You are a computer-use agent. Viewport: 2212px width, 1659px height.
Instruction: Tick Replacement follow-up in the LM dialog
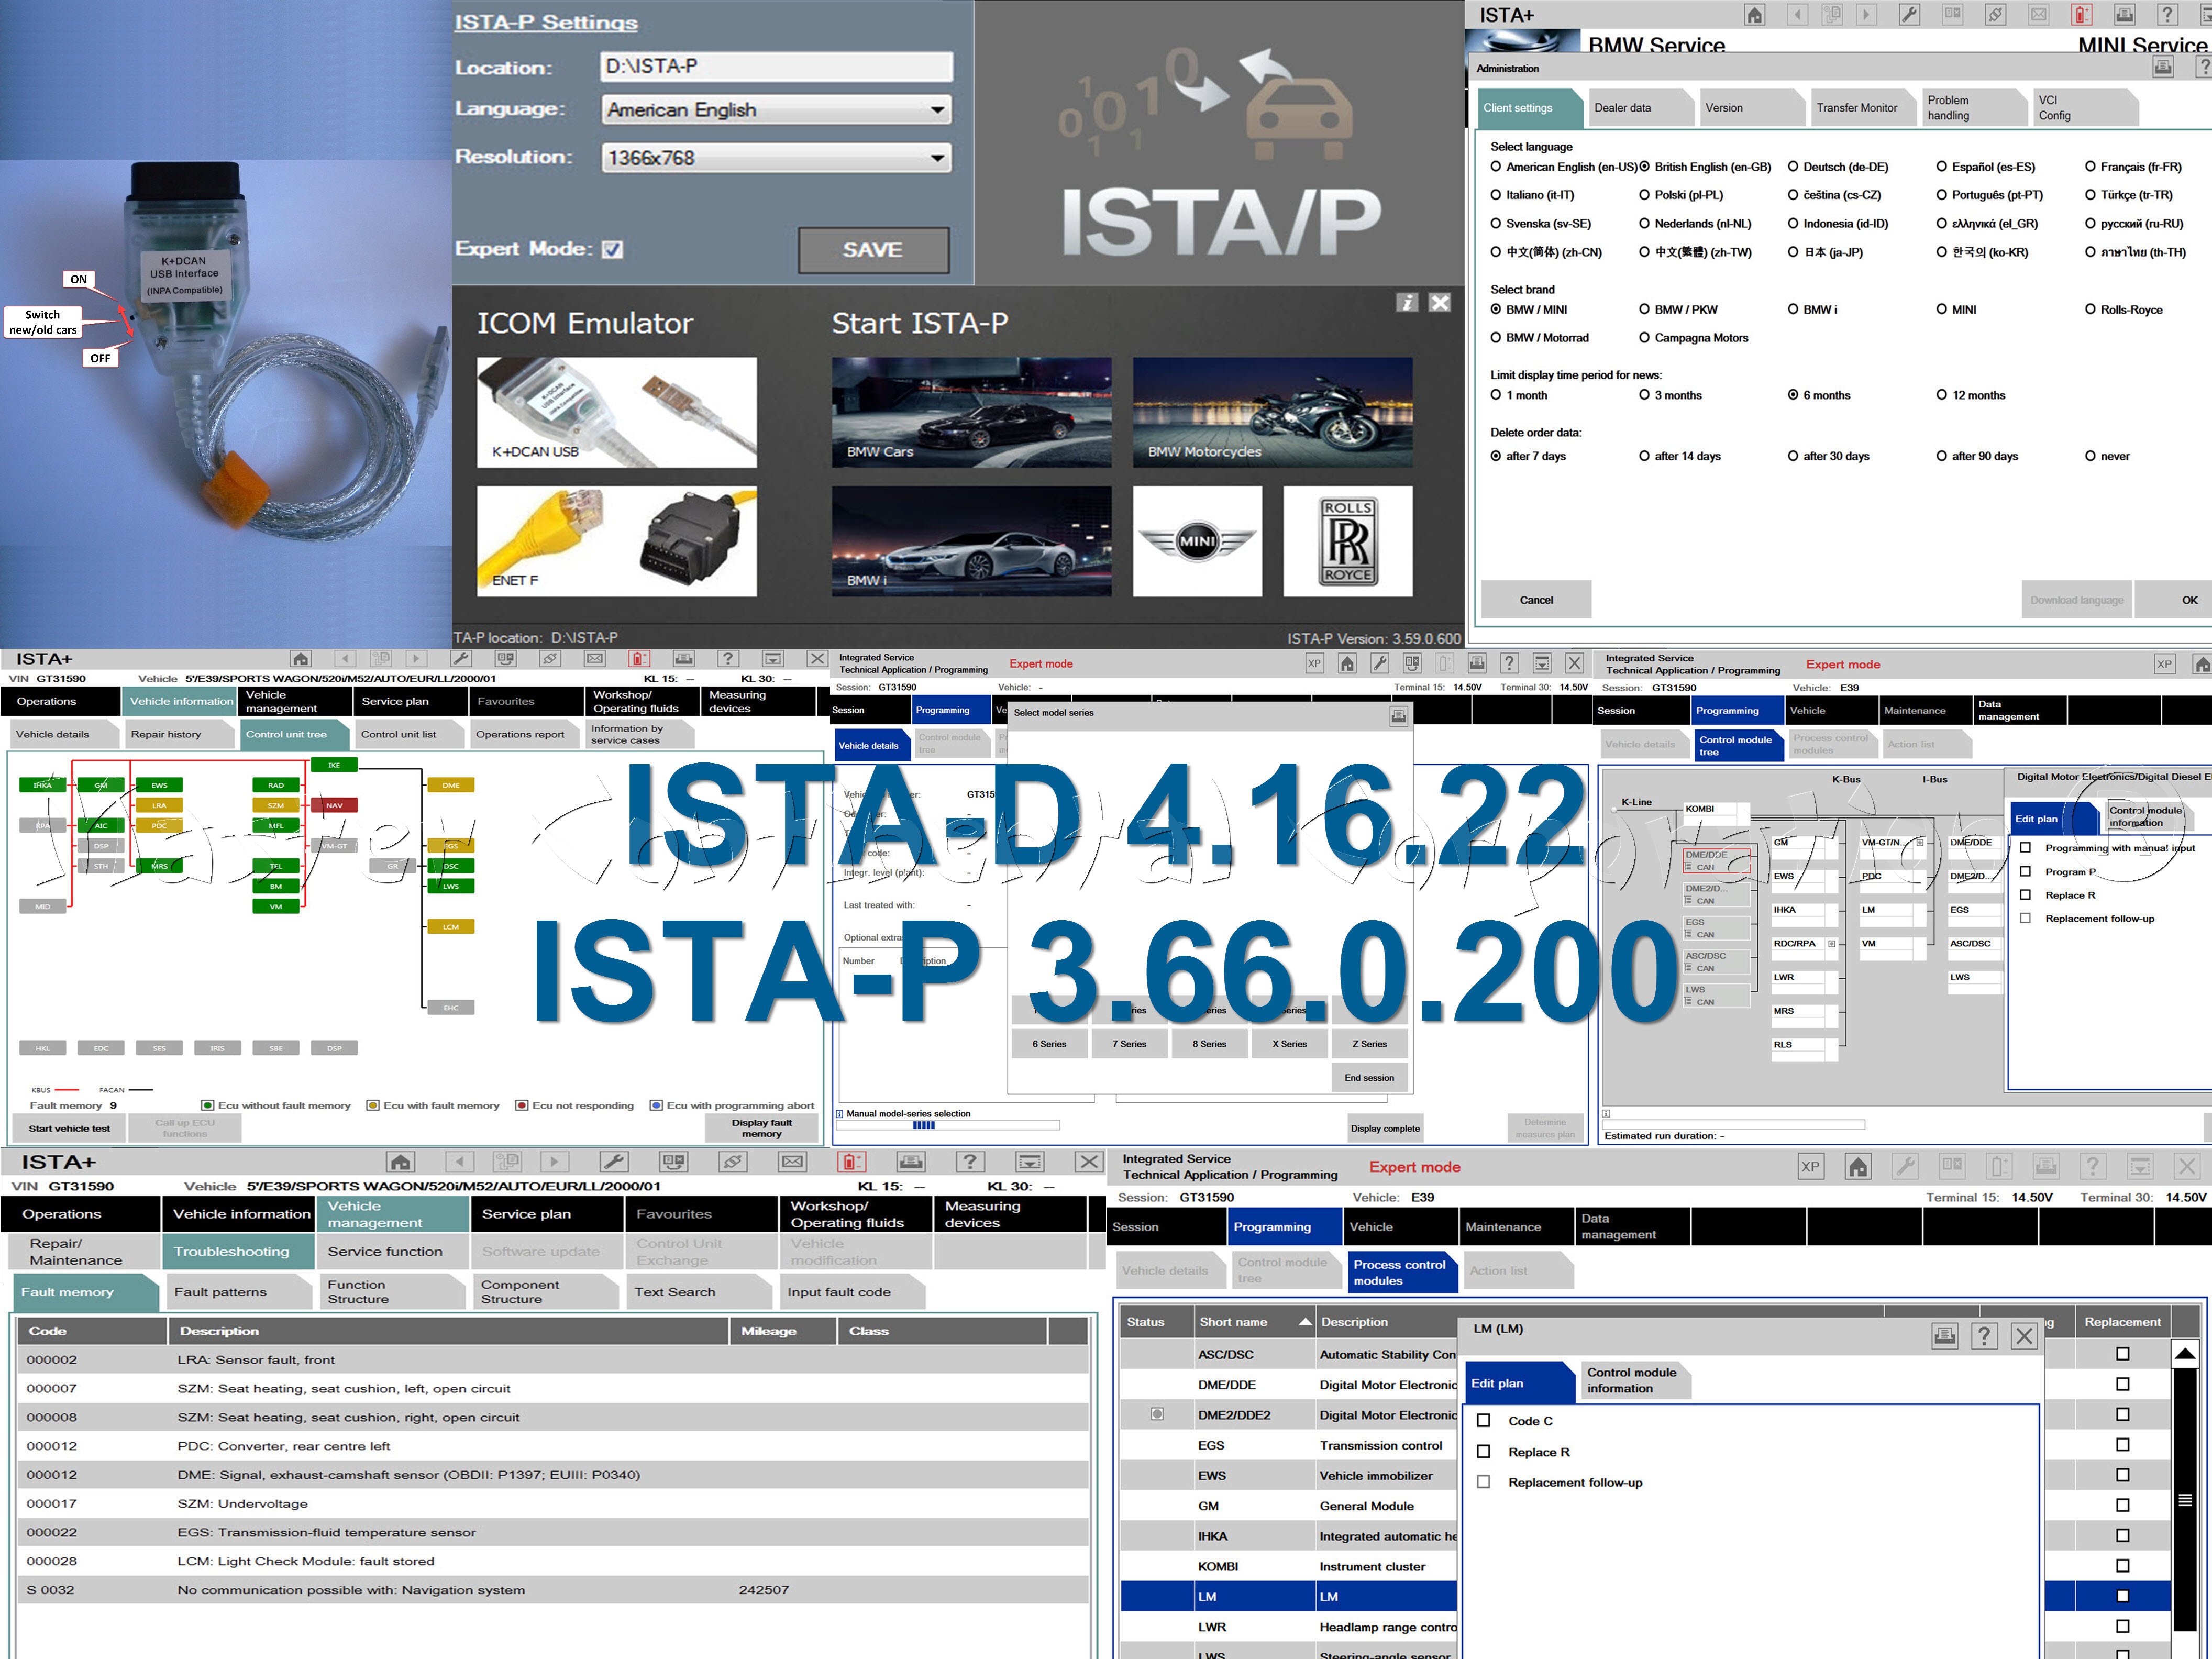click(1484, 1483)
